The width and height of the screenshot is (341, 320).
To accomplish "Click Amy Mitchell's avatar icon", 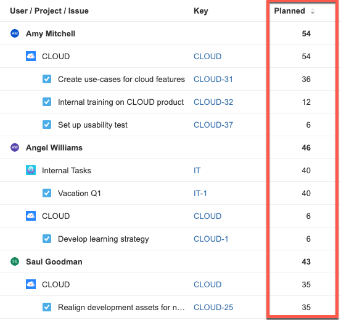I will 15,33.
